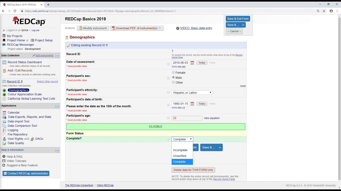
Task: Open the top Save & ... dropdown arrow
Action: pos(243,25)
